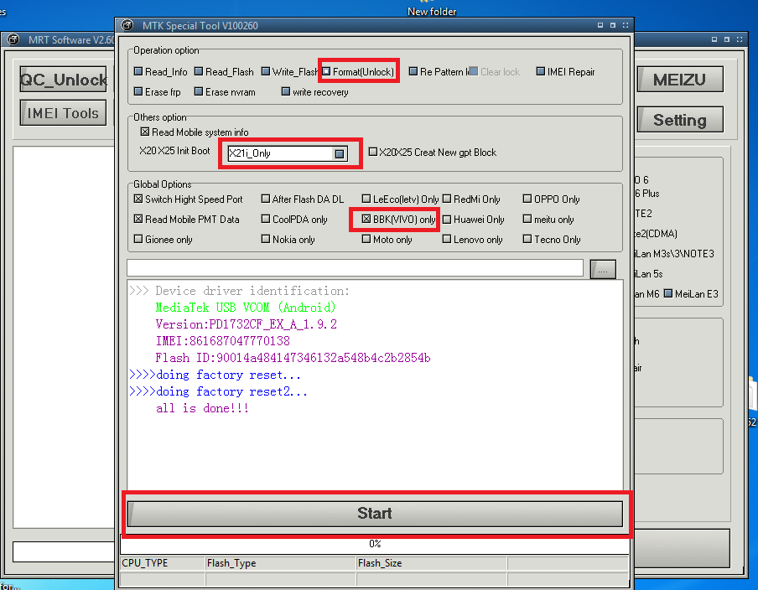The image size is (758, 590).
Task: Open the file browse (....) button
Action: coord(603,269)
